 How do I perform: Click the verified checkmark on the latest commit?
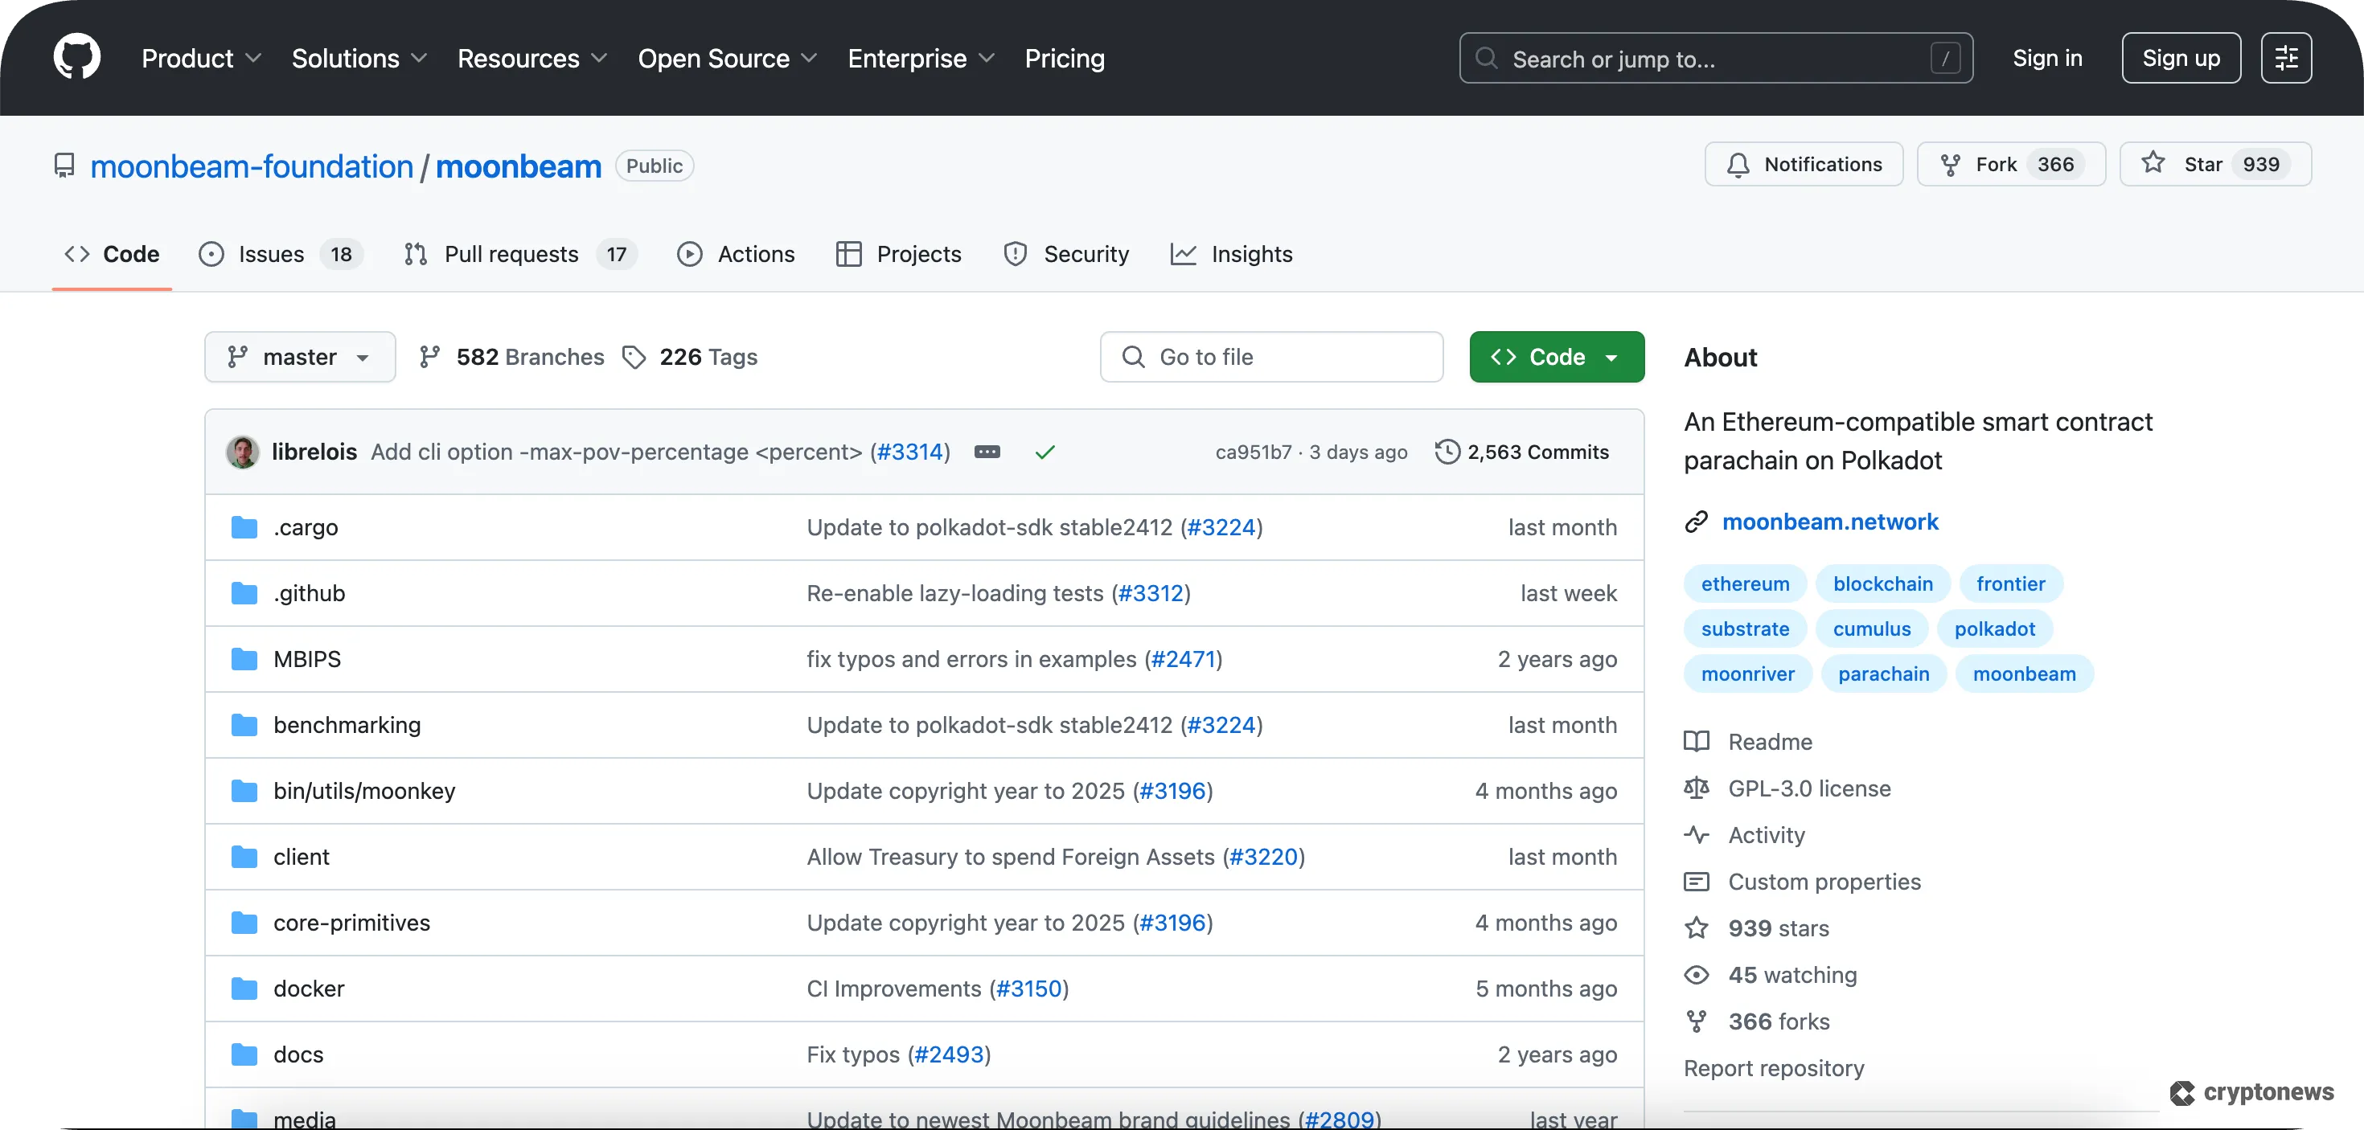click(1045, 451)
